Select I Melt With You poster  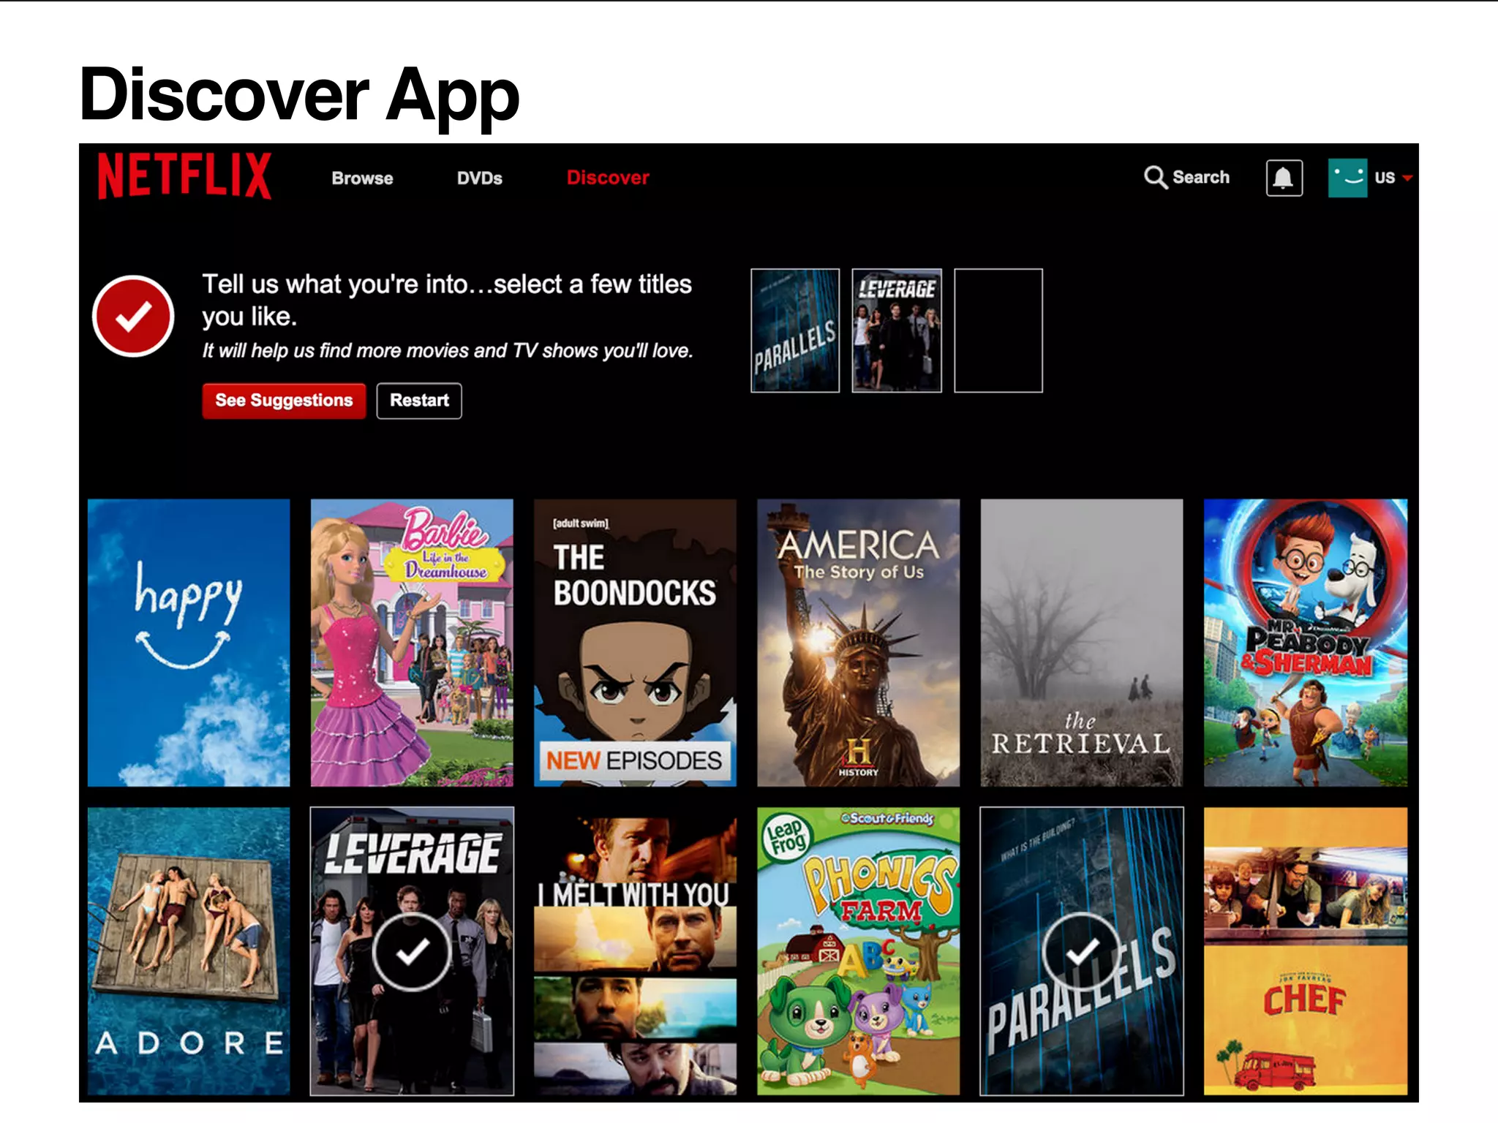point(635,951)
